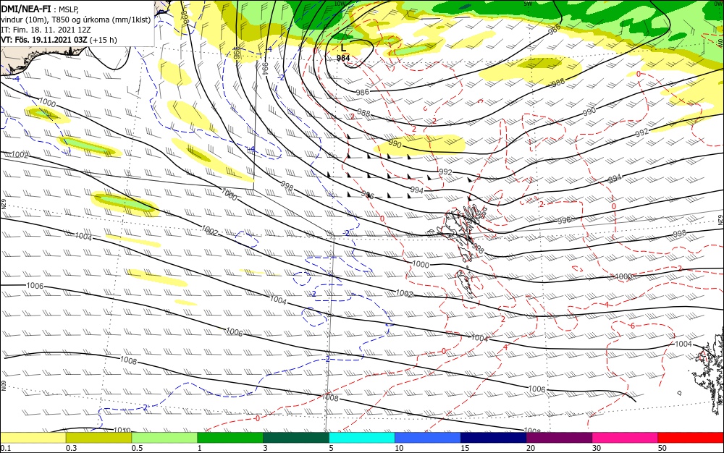Image resolution: width=724 pixels, height=453 pixels.
Task: Click the pink 30 mm legend swatch
Action: click(x=625, y=438)
